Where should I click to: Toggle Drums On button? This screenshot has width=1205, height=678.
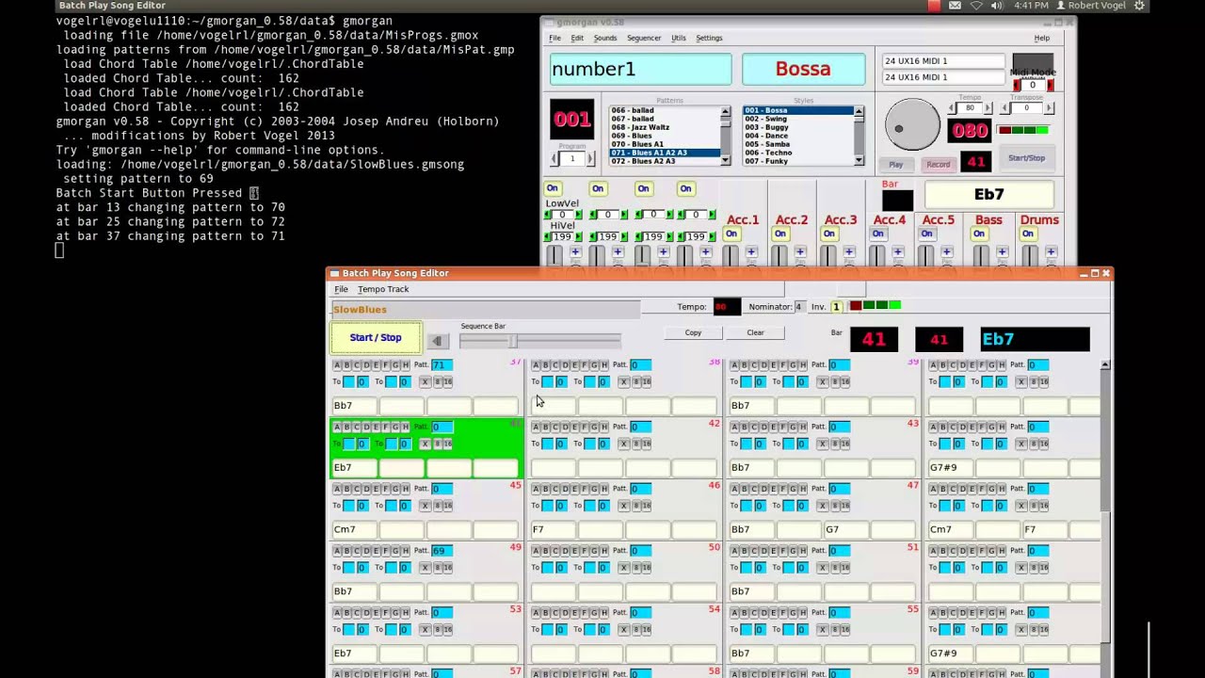[1028, 234]
